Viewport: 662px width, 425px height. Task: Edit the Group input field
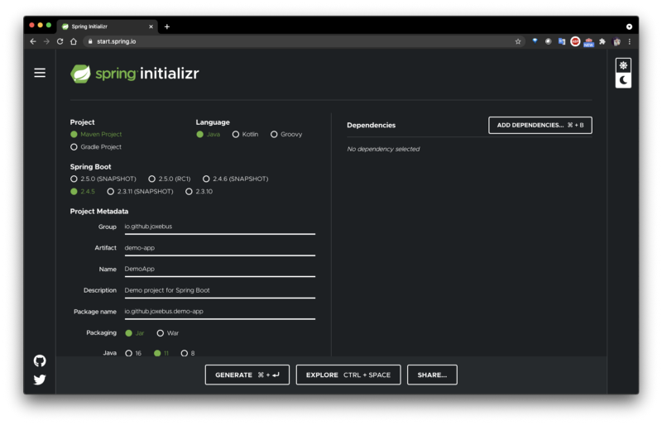click(x=219, y=227)
